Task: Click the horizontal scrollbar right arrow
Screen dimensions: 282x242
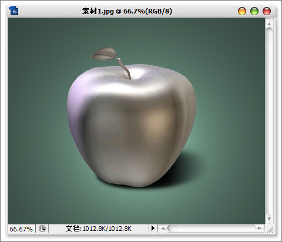Action: point(260,228)
